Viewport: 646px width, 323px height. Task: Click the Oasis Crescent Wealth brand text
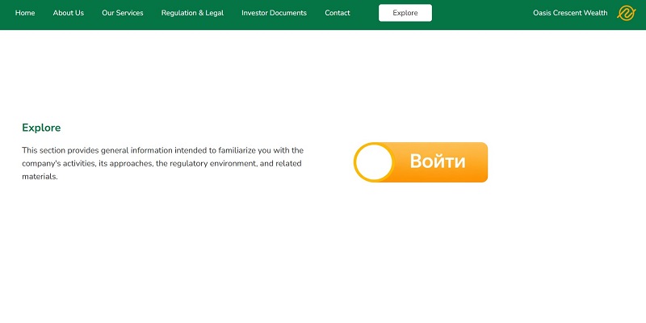(x=570, y=13)
